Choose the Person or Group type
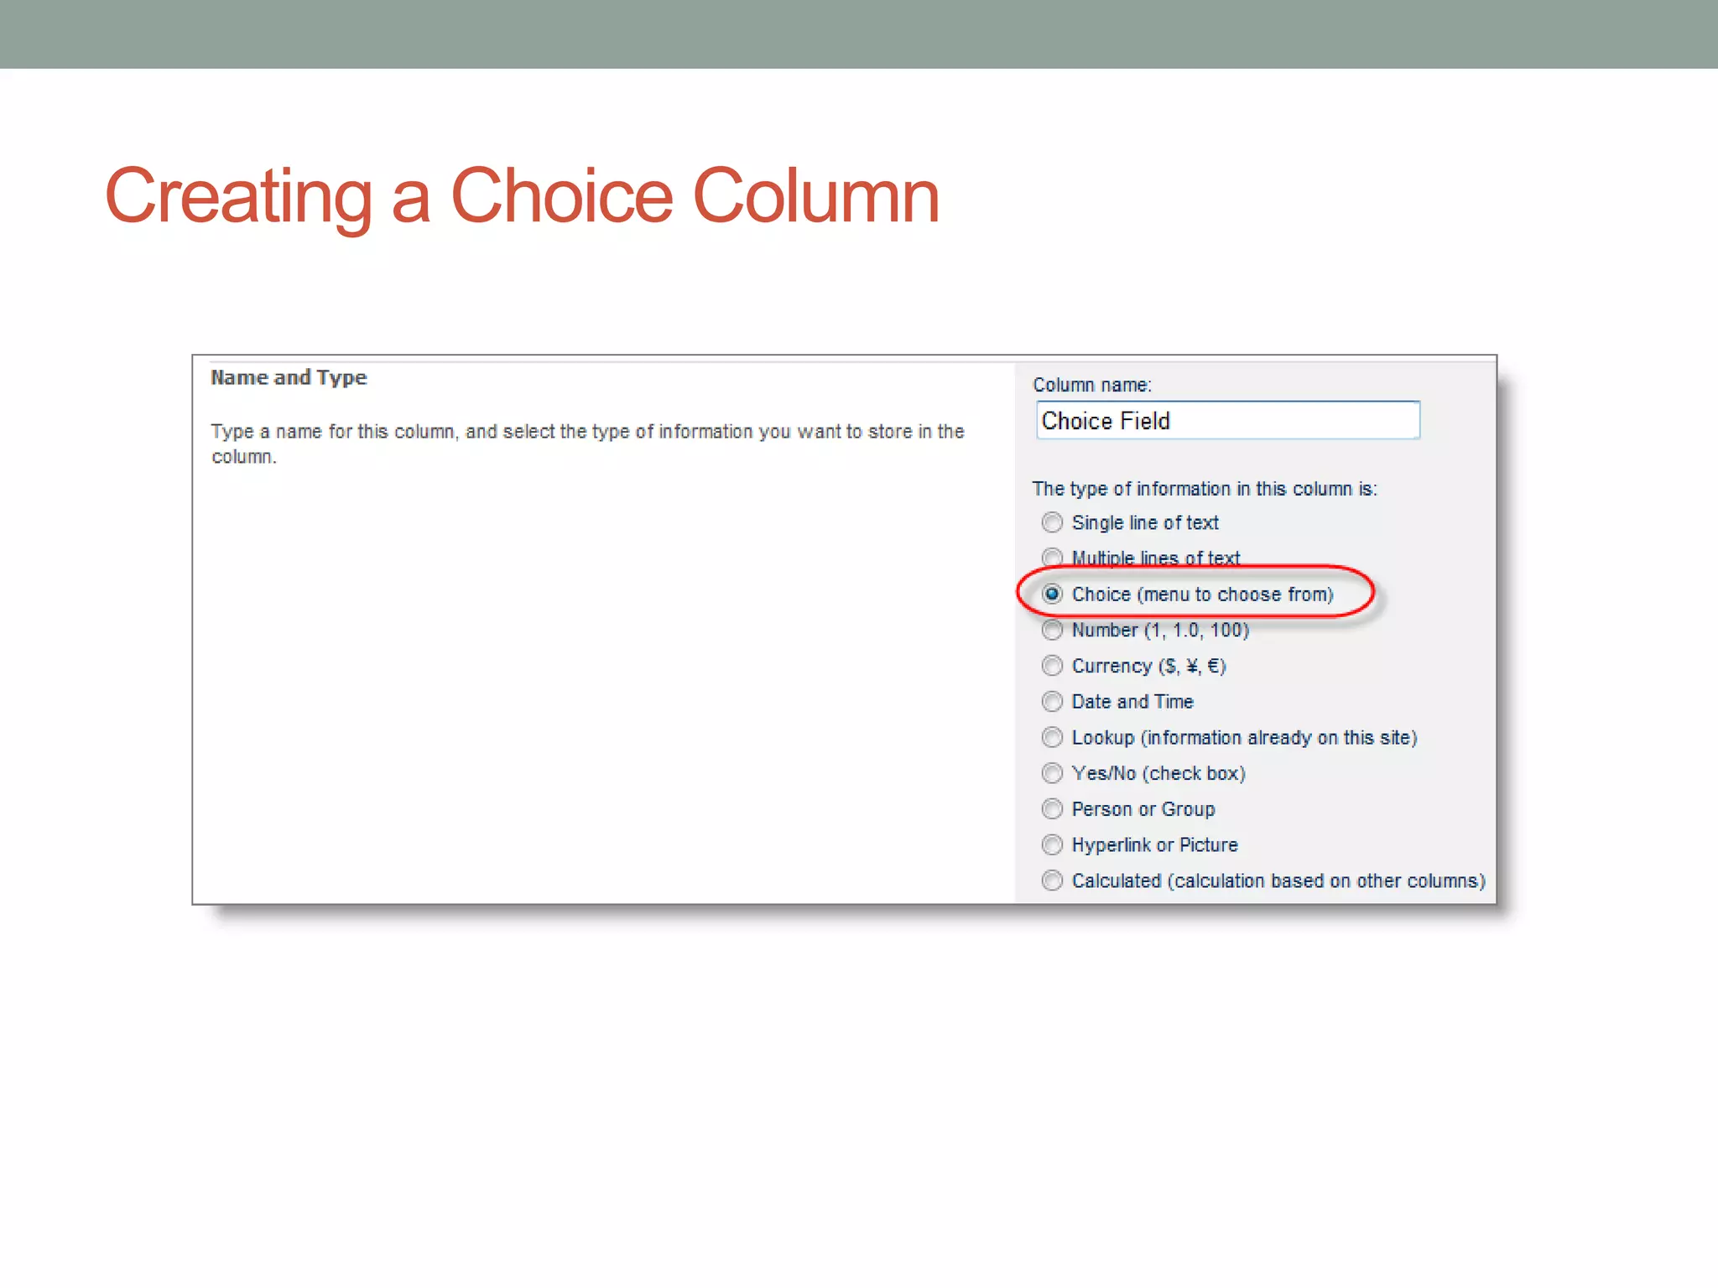Image resolution: width=1718 pixels, height=1288 pixels. pos(1052,808)
